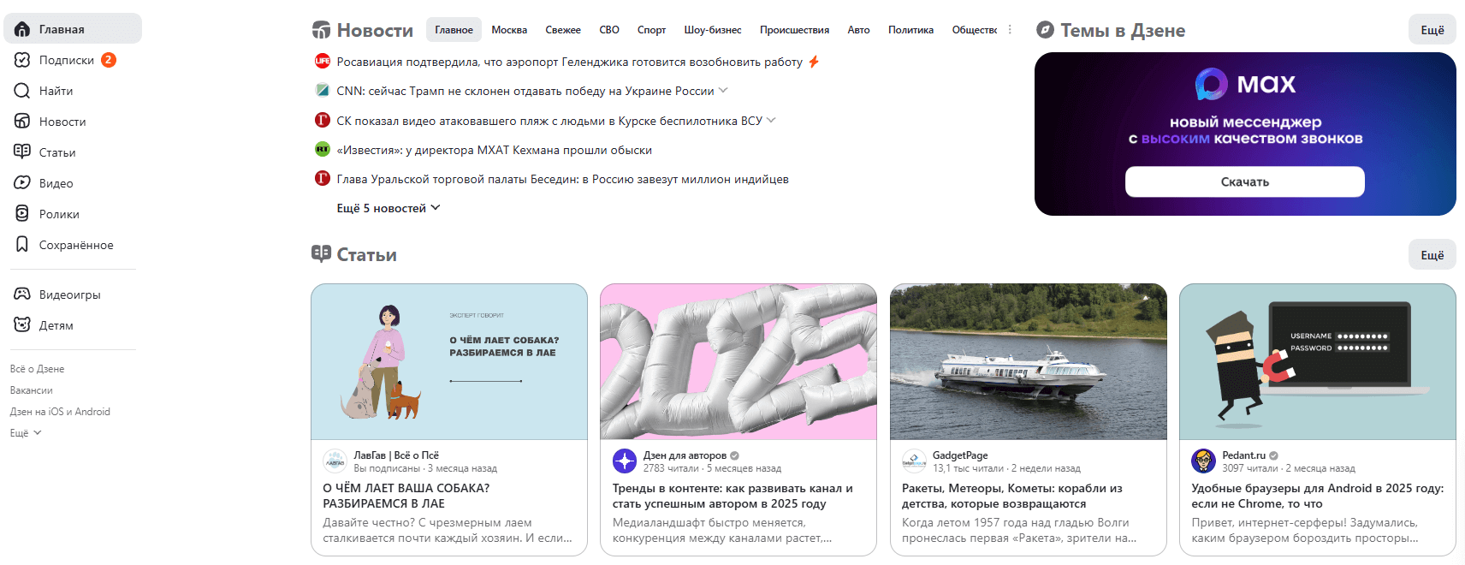Click the Найти search magnifier icon

point(22,91)
